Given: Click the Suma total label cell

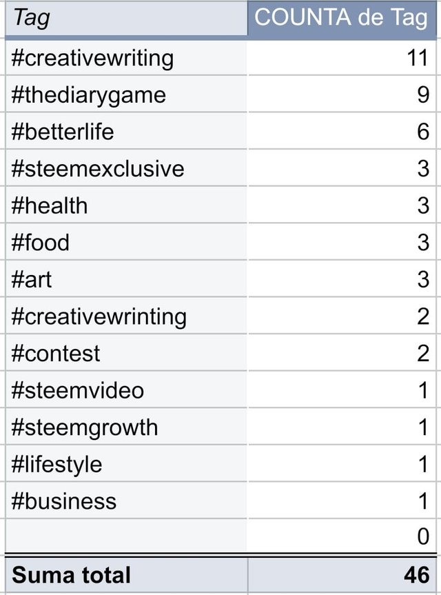Looking at the screenshot, I should click(126, 574).
